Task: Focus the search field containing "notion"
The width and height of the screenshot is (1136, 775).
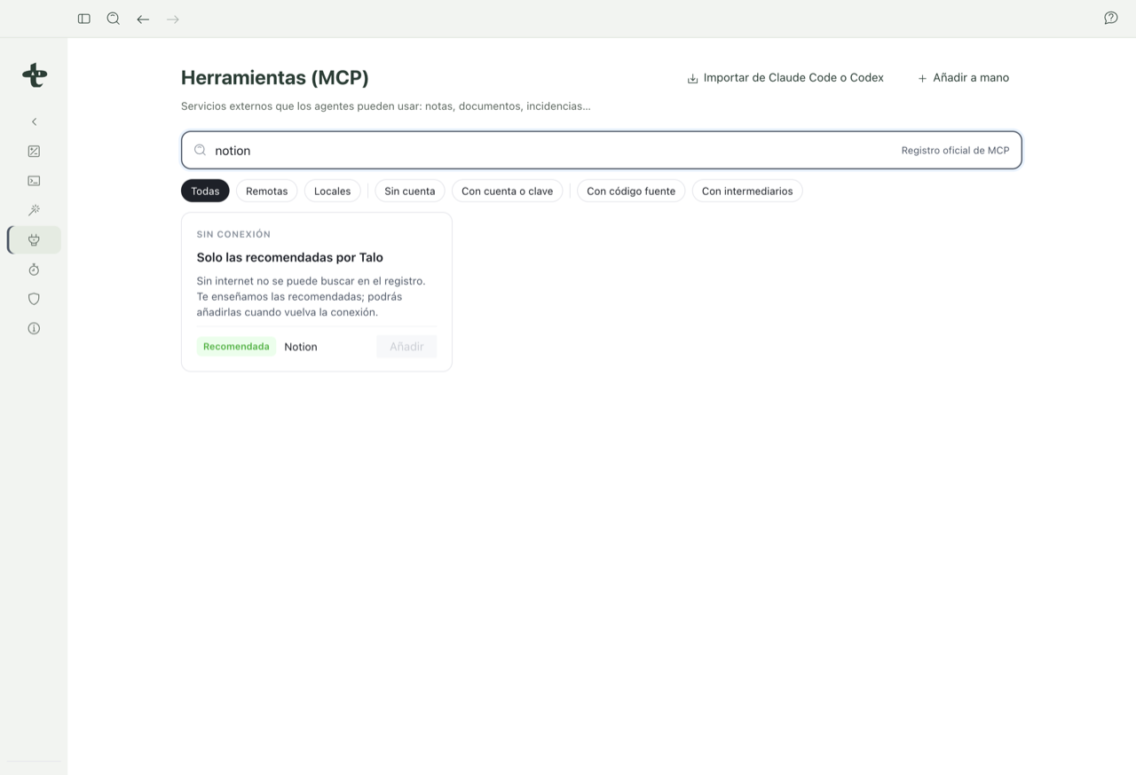Action: pos(602,150)
